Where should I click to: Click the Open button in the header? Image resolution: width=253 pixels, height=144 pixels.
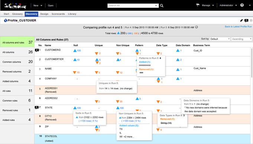click(x=51, y=6)
